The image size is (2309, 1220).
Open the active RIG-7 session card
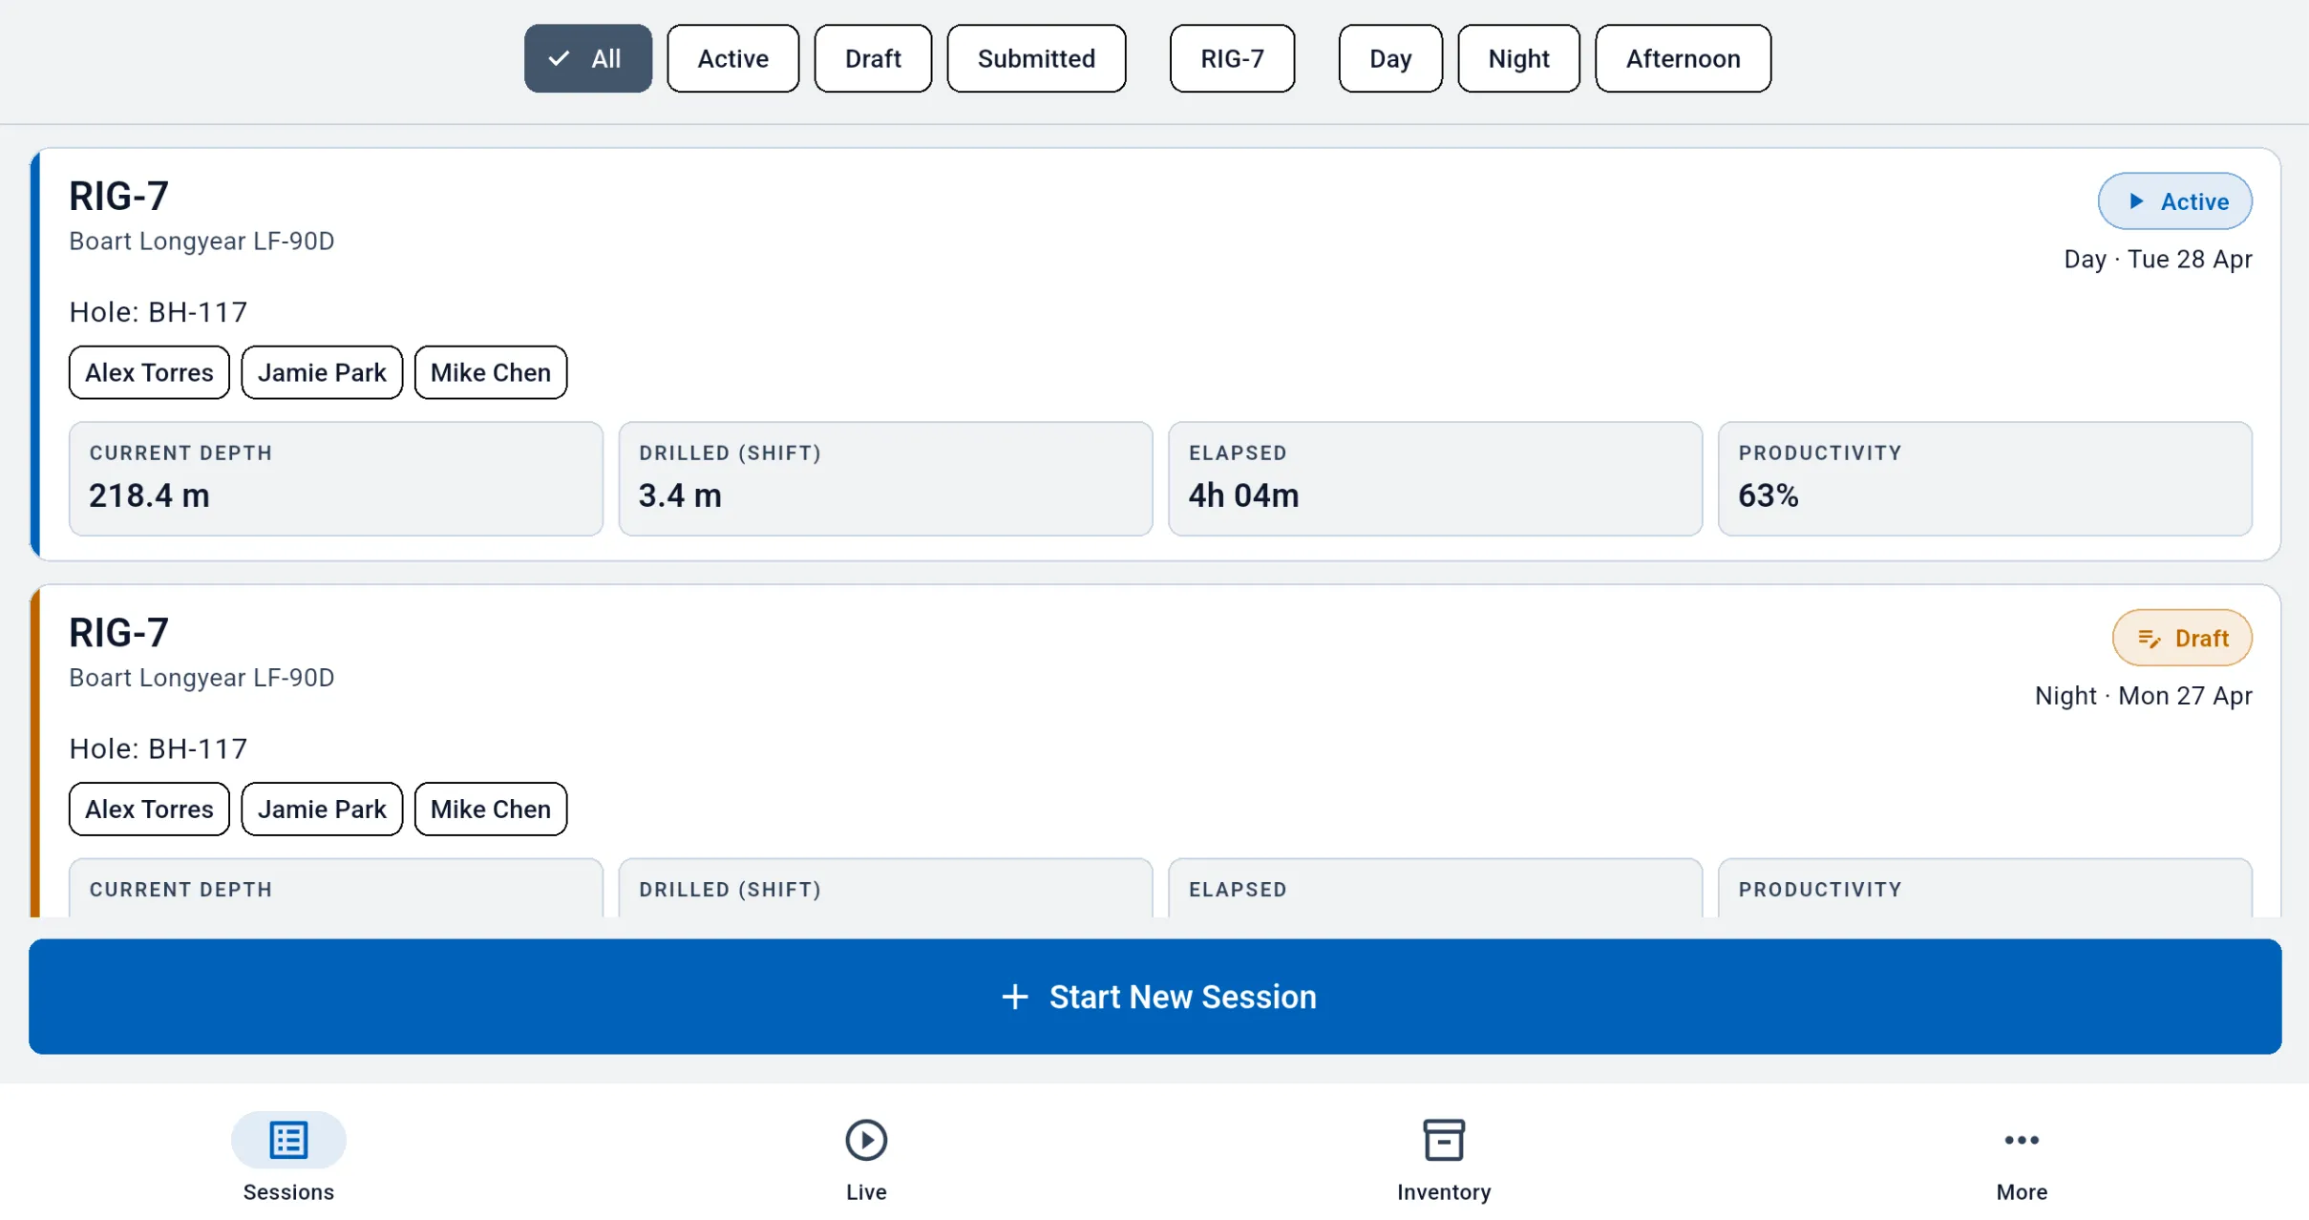point(1155,354)
